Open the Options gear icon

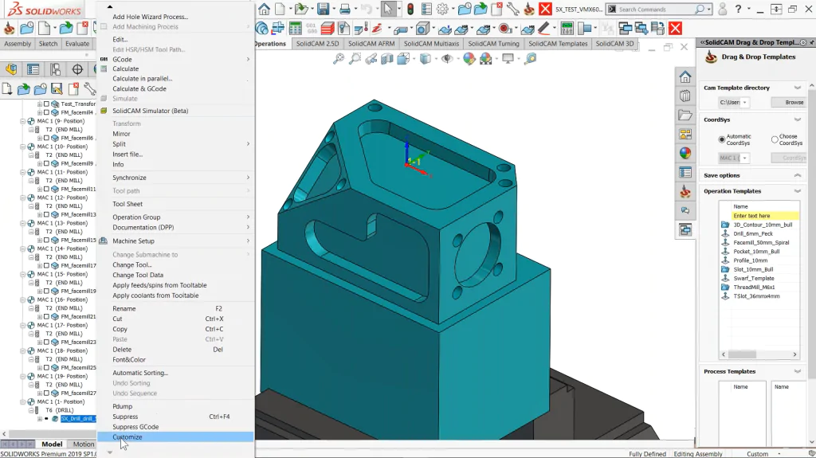tap(442, 9)
